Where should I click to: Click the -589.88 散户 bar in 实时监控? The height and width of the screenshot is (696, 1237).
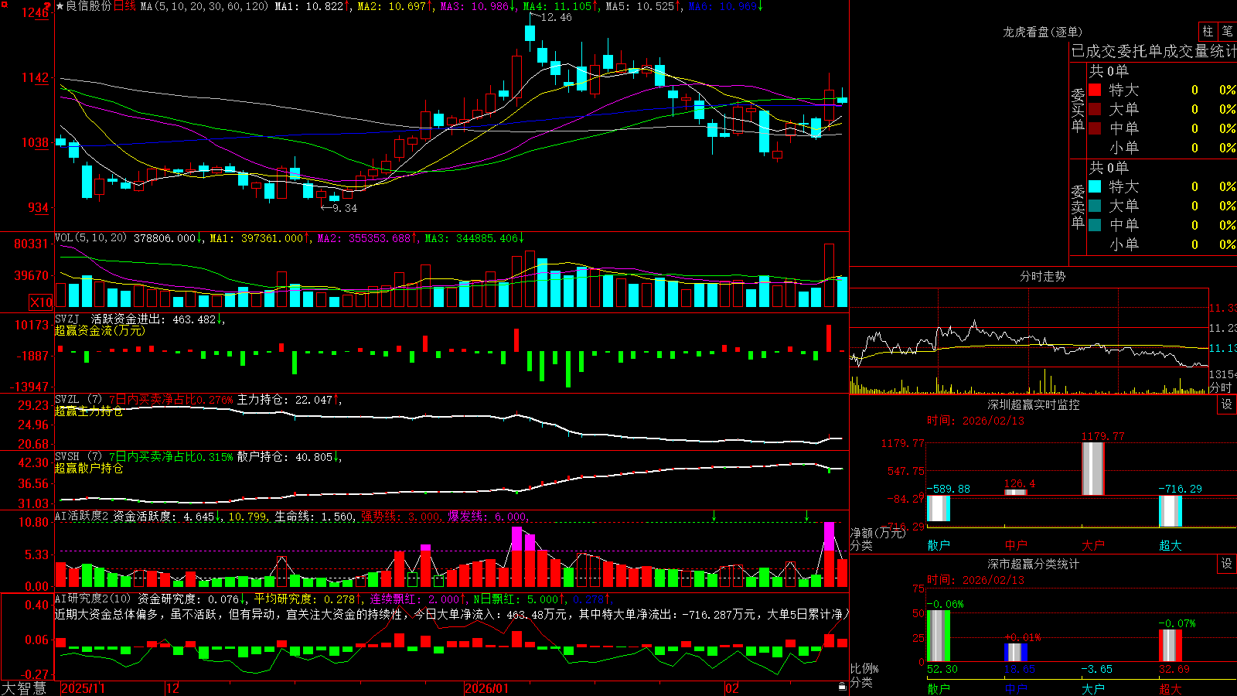coord(939,509)
